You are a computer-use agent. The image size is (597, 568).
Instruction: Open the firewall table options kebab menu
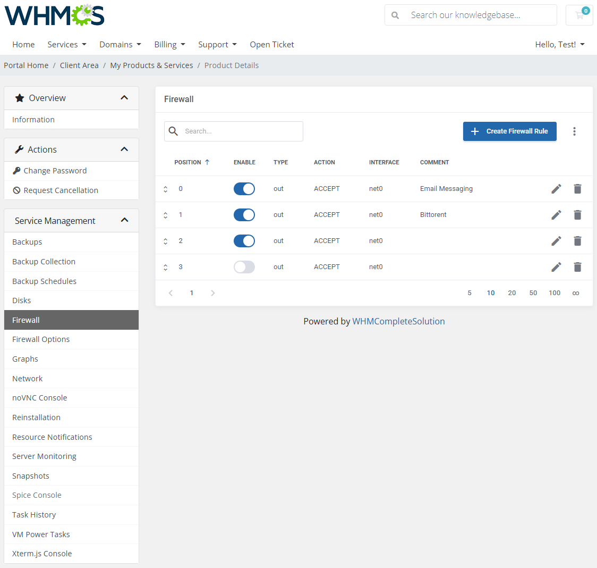click(574, 131)
